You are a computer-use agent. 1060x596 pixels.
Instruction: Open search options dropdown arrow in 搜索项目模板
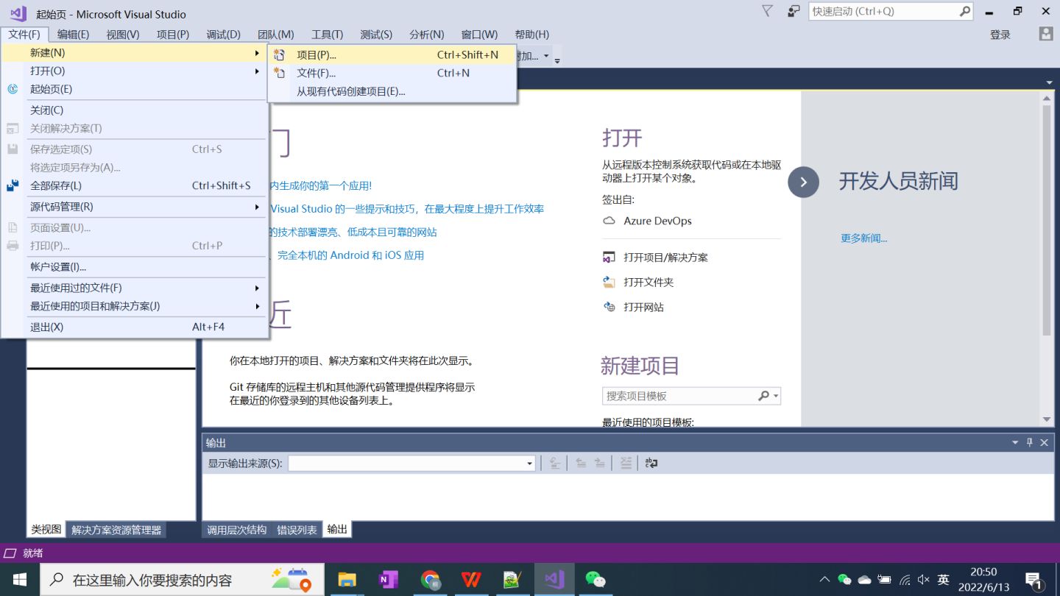pyautogui.click(x=775, y=396)
